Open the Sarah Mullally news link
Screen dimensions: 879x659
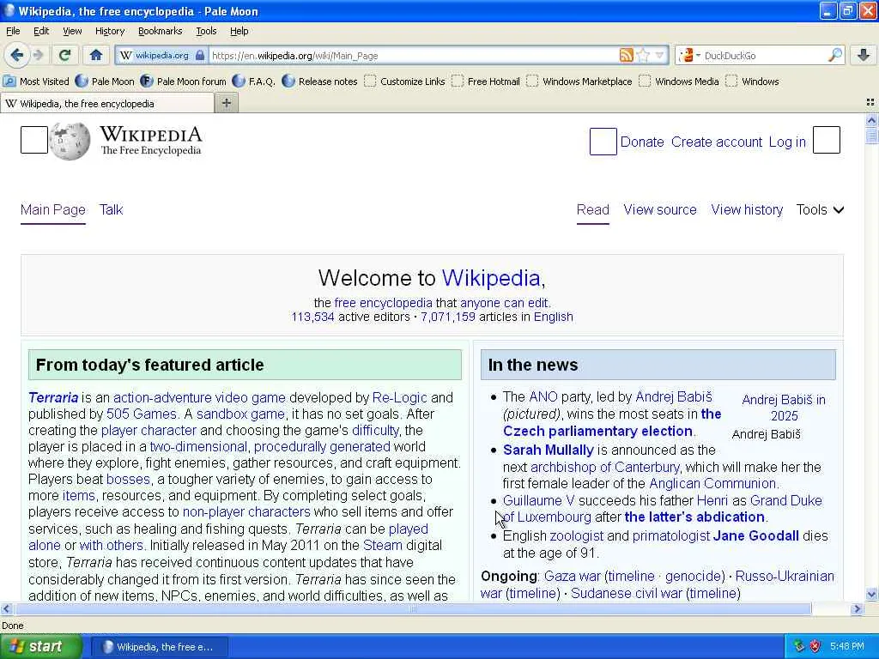pos(549,450)
